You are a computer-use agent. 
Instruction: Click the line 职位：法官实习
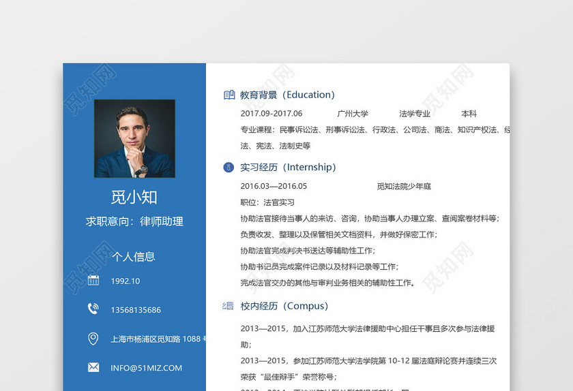(x=267, y=202)
